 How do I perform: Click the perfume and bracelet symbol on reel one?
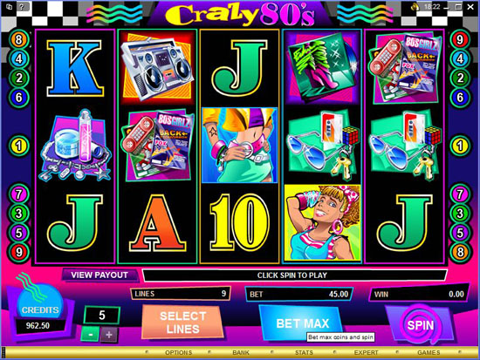[x=75, y=146]
